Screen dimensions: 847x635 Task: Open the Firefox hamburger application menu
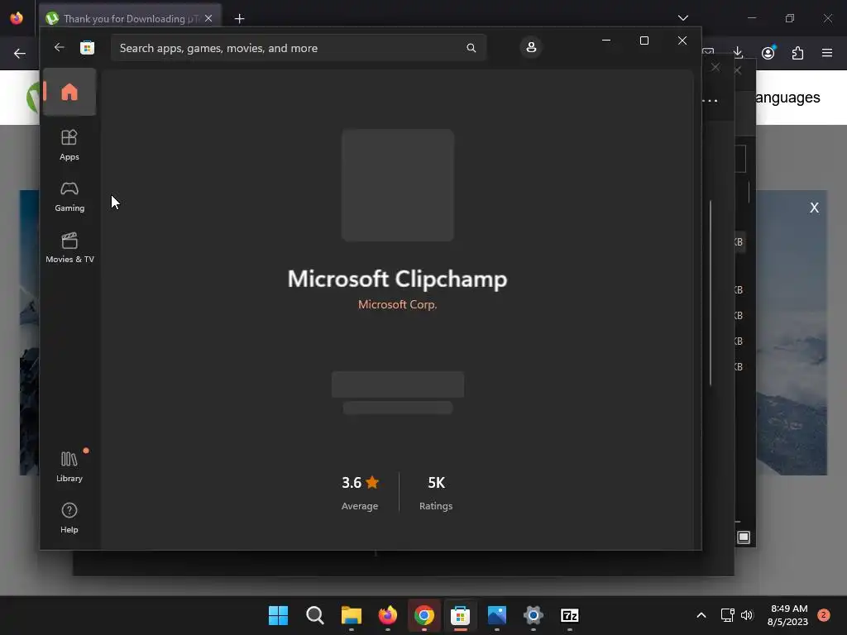click(826, 53)
